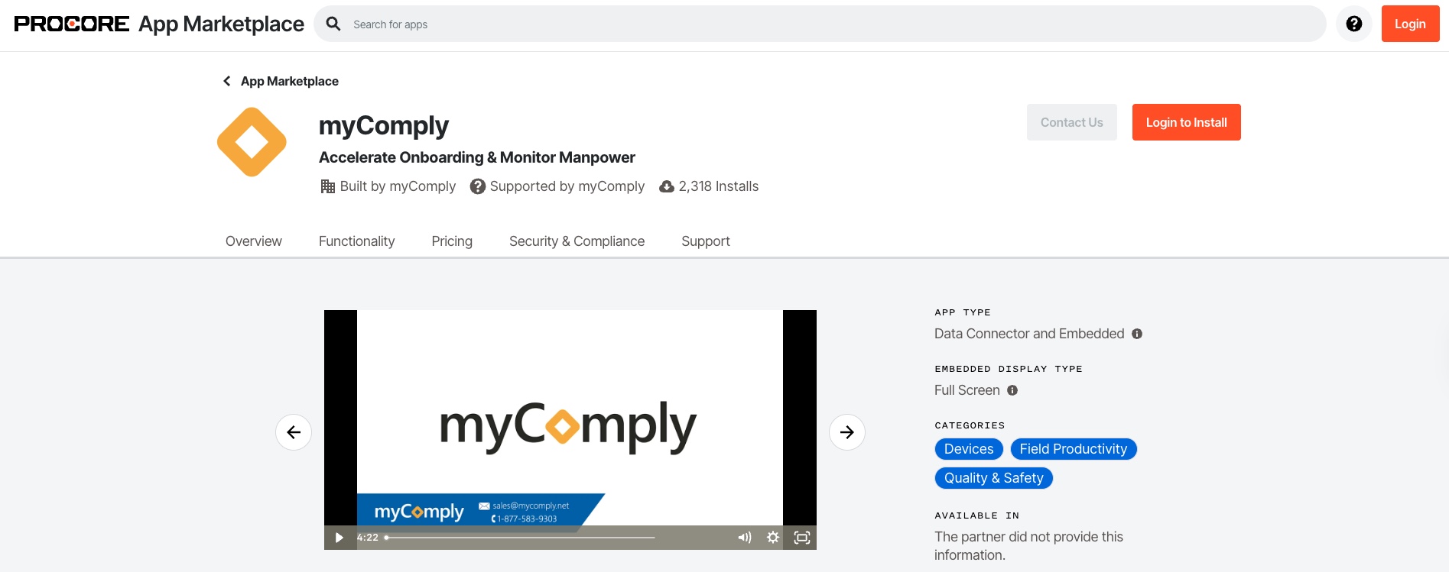Screen dimensions: 1449x572
Task: Choose the Quality & Safety category tag
Action: 993,478
